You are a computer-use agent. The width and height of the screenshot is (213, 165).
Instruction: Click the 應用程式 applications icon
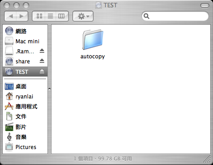coord(9,106)
